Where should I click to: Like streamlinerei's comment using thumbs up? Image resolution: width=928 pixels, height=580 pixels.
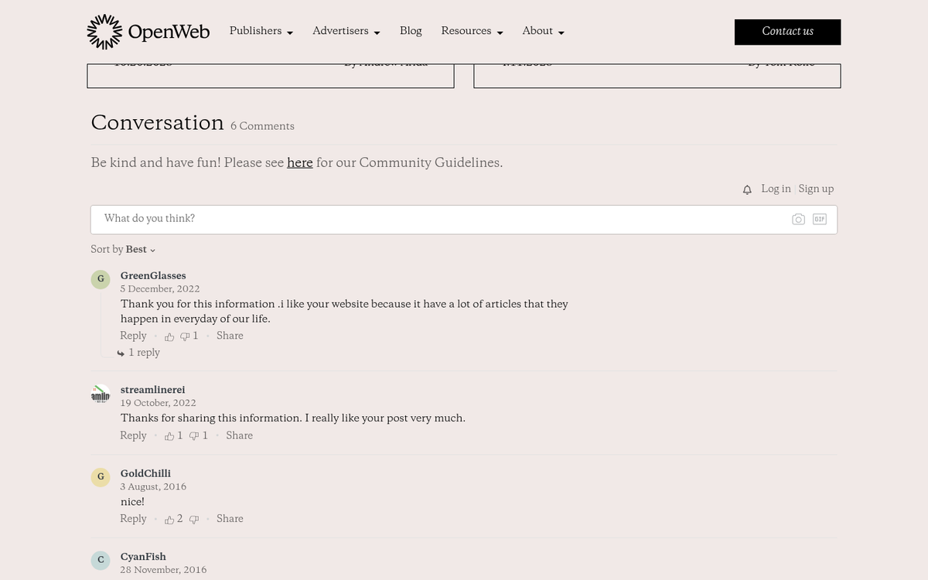point(169,436)
